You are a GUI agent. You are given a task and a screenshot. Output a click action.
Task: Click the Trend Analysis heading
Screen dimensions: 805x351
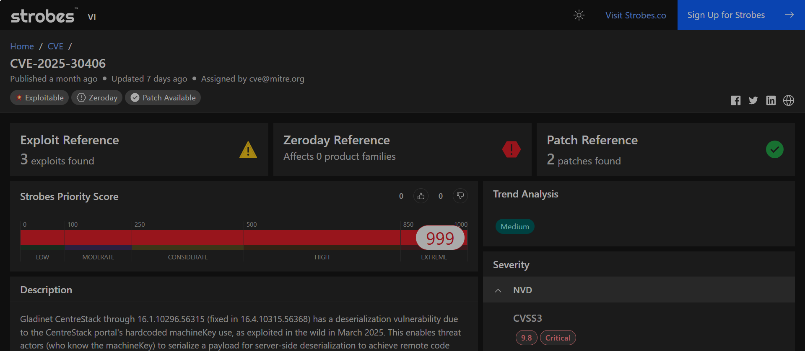(525, 194)
